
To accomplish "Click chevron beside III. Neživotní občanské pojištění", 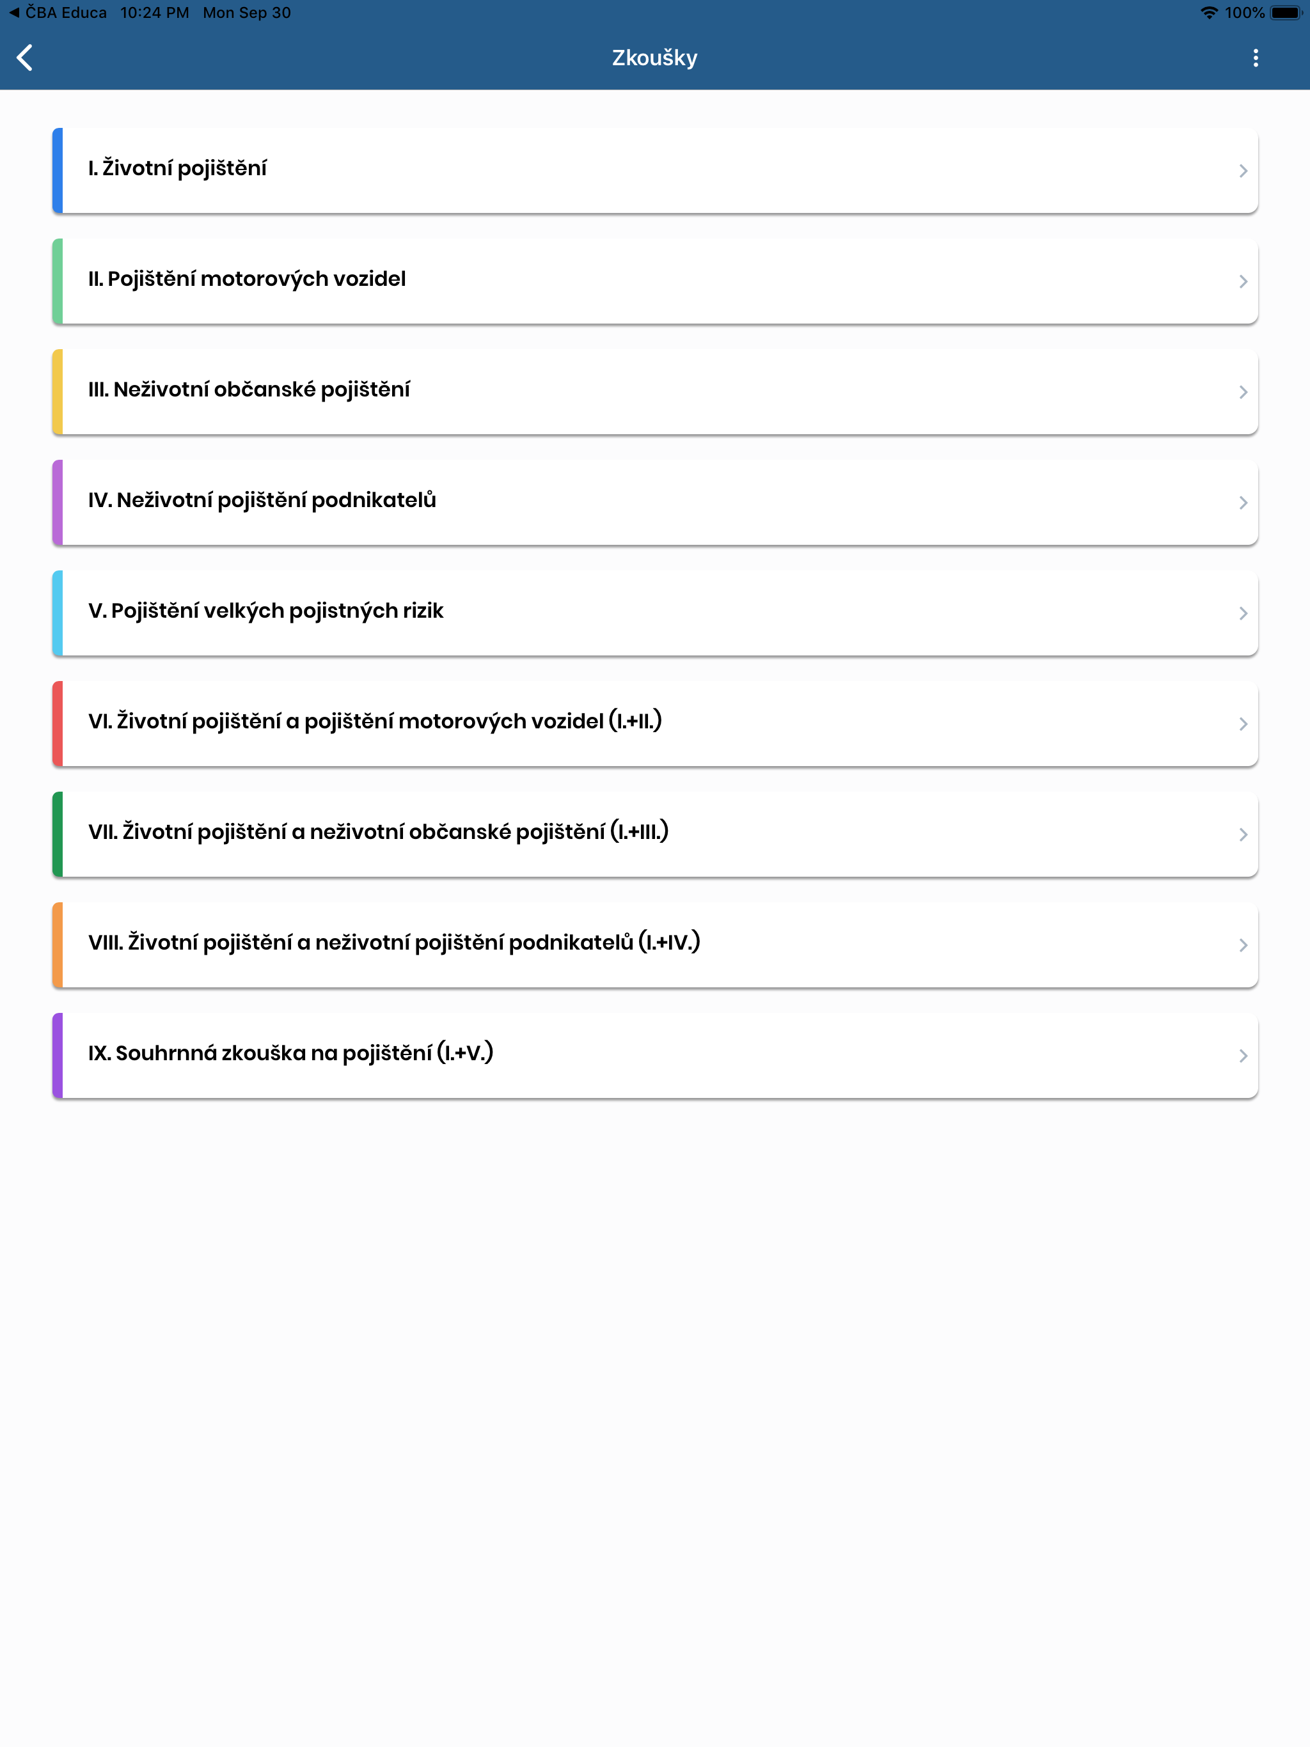I will click(1243, 392).
